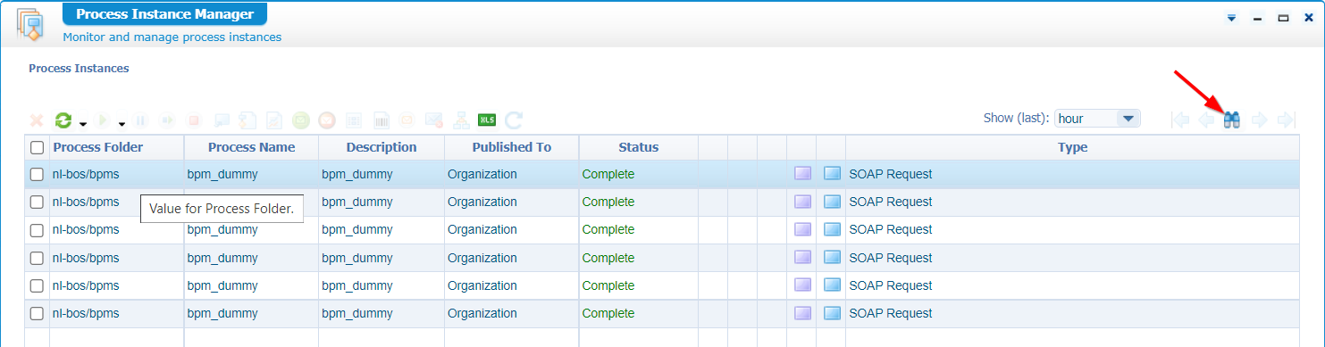Click the process hierarchy diagram icon
This screenshot has height=347, width=1325.
point(461,120)
